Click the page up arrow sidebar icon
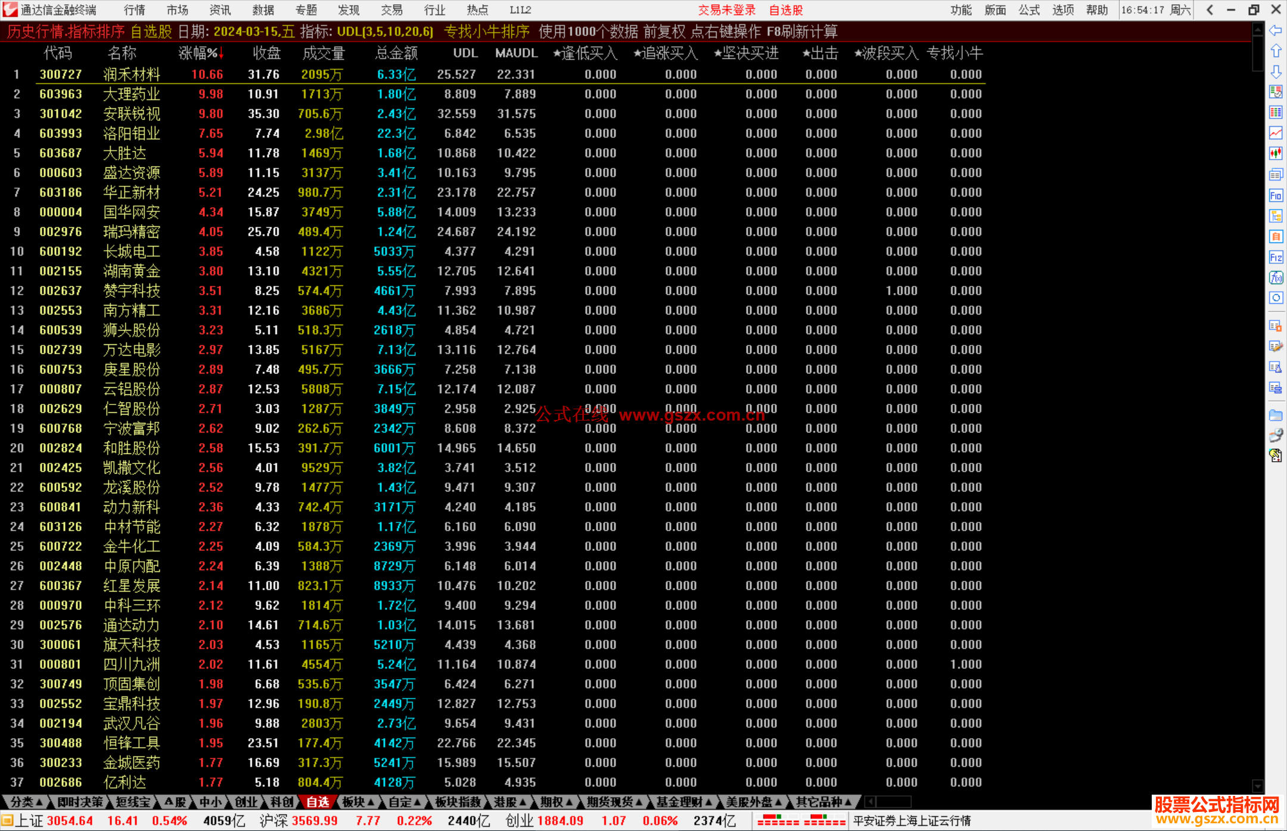 (1276, 51)
